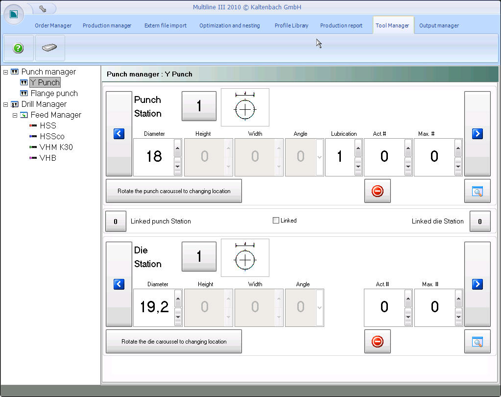
Task: Increase punch Act.# value
Action: coord(408,148)
